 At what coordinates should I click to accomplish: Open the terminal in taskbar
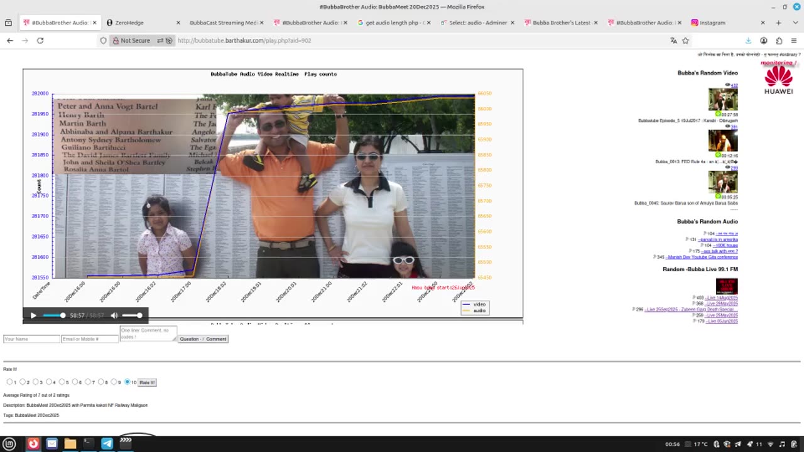(x=89, y=444)
